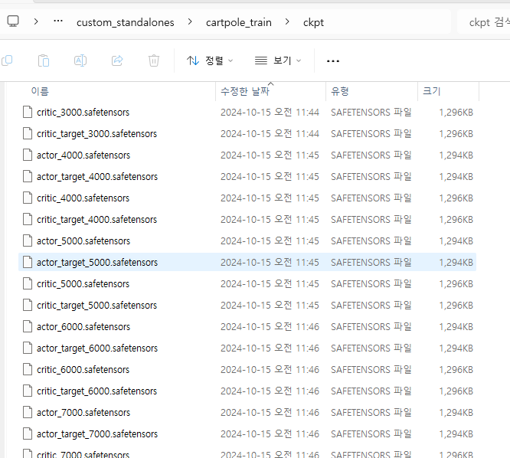This screenshot has height=458, width=510.
Task: Click file icon of critic_target_6000.safetensors
Action: click(28, 391)
